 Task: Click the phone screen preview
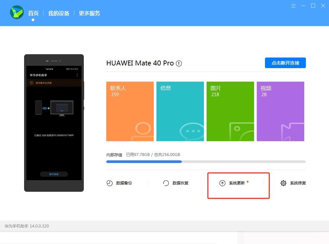coord(54,123)
